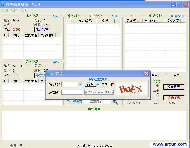Click 生长状态 column header in 好友牧场
Screen dimensions: 190x148
[31, 81]
